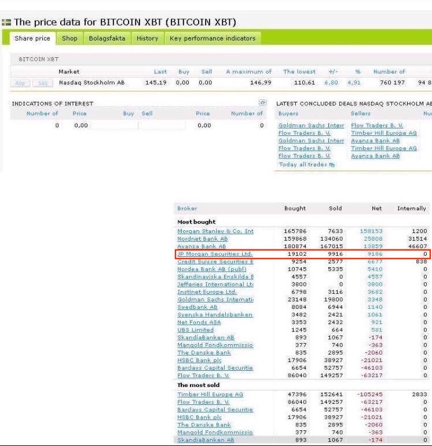Click the maximum value 146,99
The width and height of the screenshot is (432, 446).
[261, 83]
